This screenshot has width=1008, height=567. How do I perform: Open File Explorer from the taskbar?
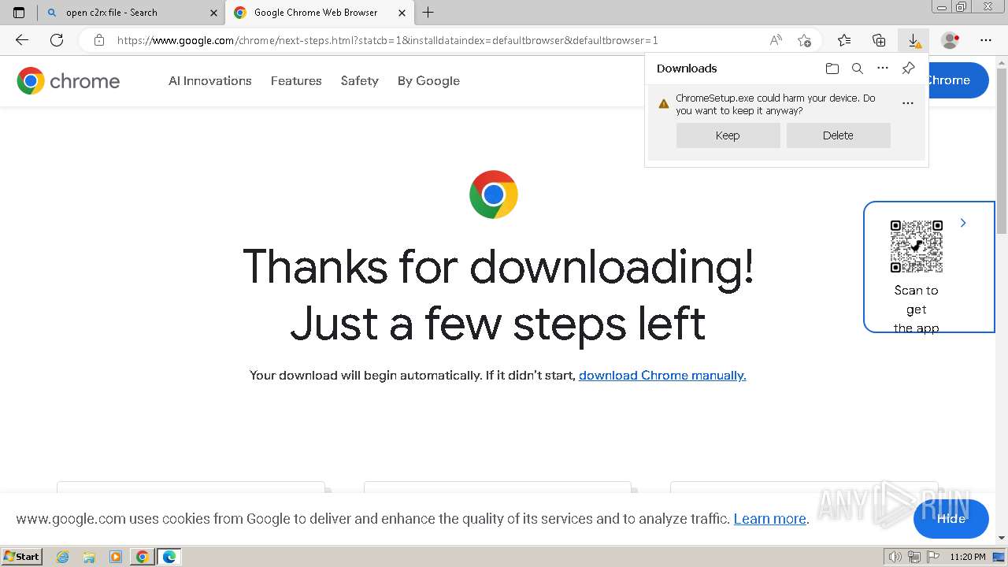89,557
